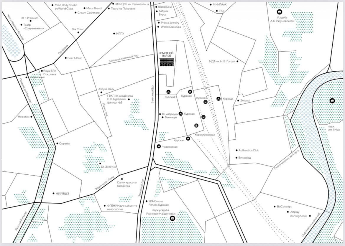Click the Hedonist marker dot

point(32,117)
